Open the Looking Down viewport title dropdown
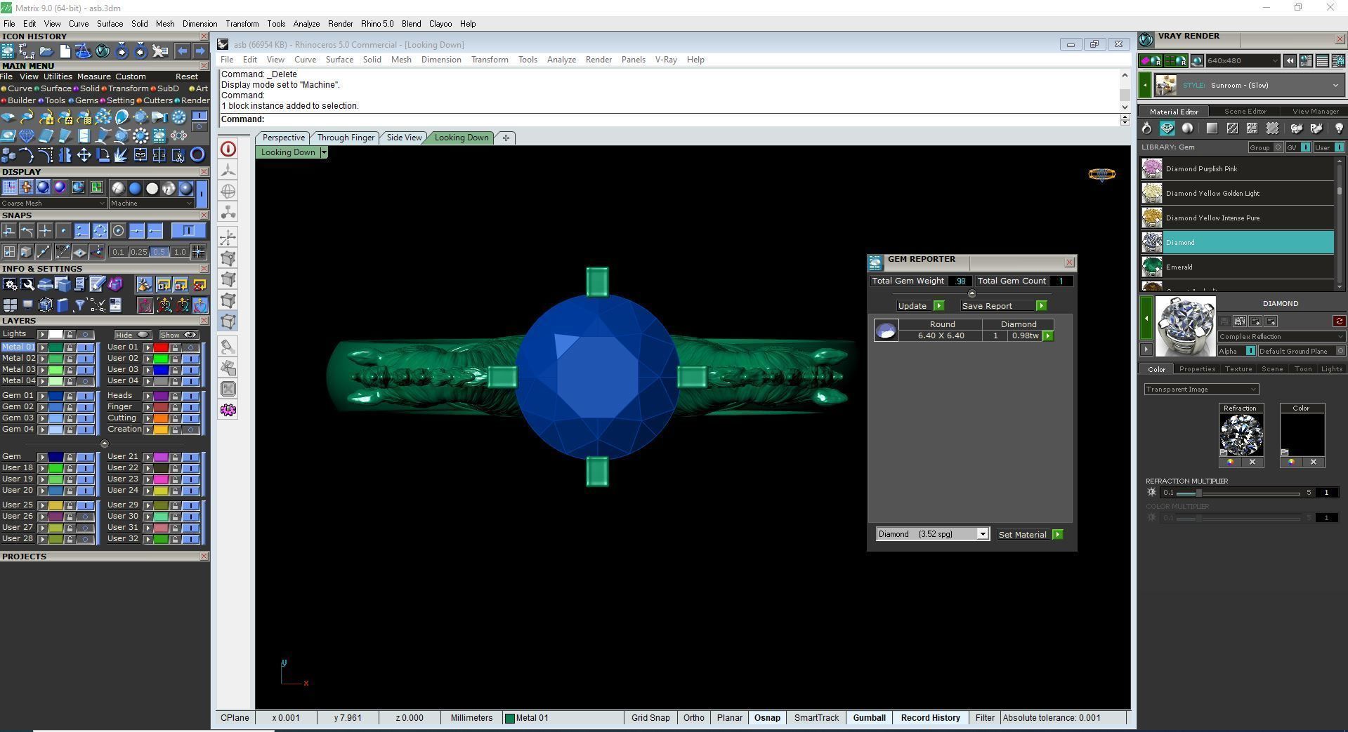The image size is (1348, 732). pos(324,152)
